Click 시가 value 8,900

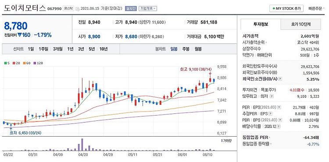click(94, 37)
